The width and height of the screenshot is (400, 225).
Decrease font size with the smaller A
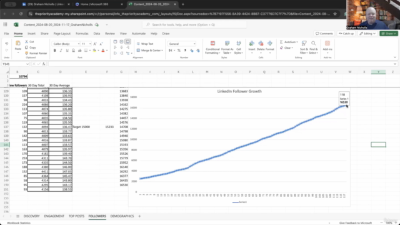101,44
